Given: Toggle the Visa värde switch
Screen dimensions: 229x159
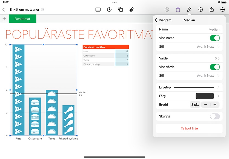Looking at the screenshot, I should [215, 67].
